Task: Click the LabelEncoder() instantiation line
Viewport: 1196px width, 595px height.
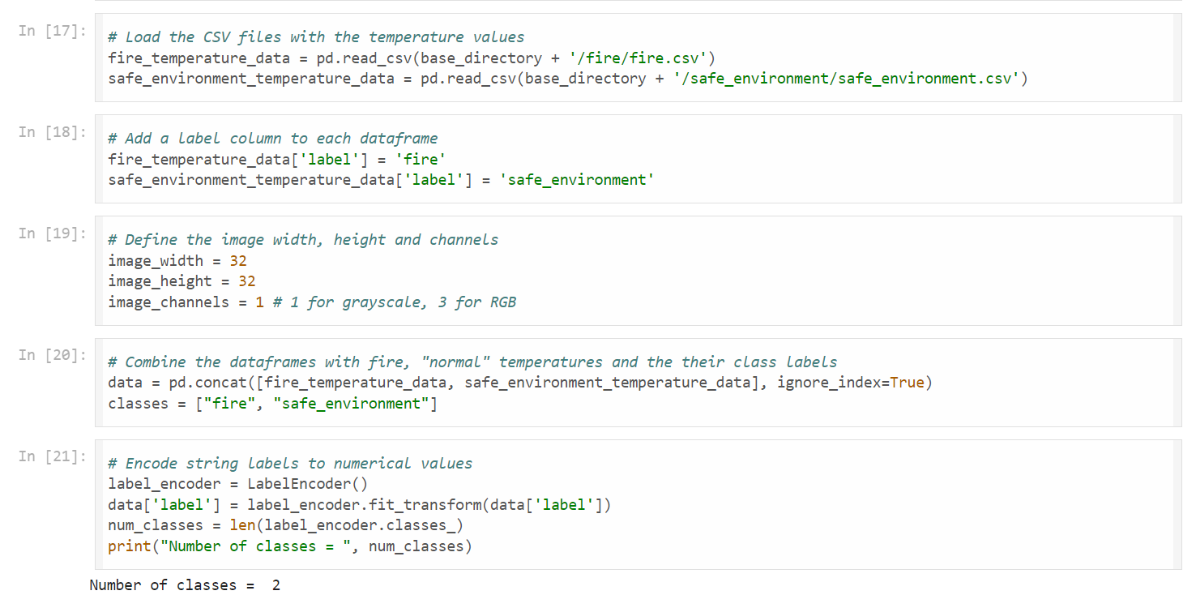Action: click(238, 484)
